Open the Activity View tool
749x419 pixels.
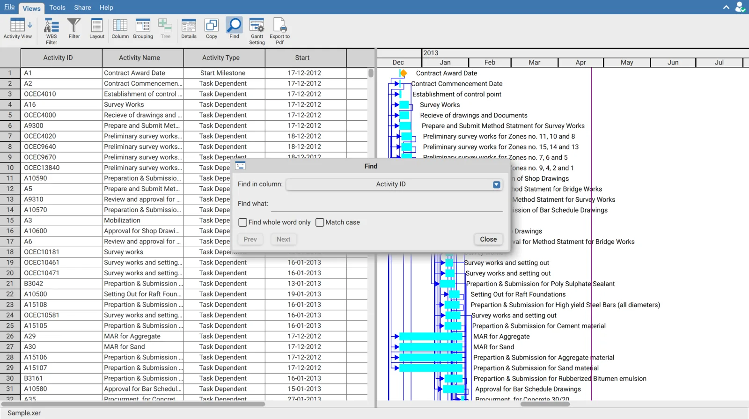18,29
